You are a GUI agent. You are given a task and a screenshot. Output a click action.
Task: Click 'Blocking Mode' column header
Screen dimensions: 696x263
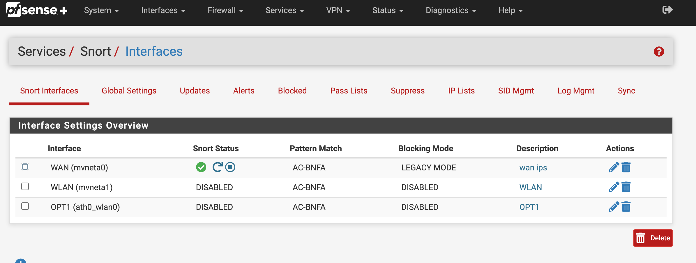(426, 148)
